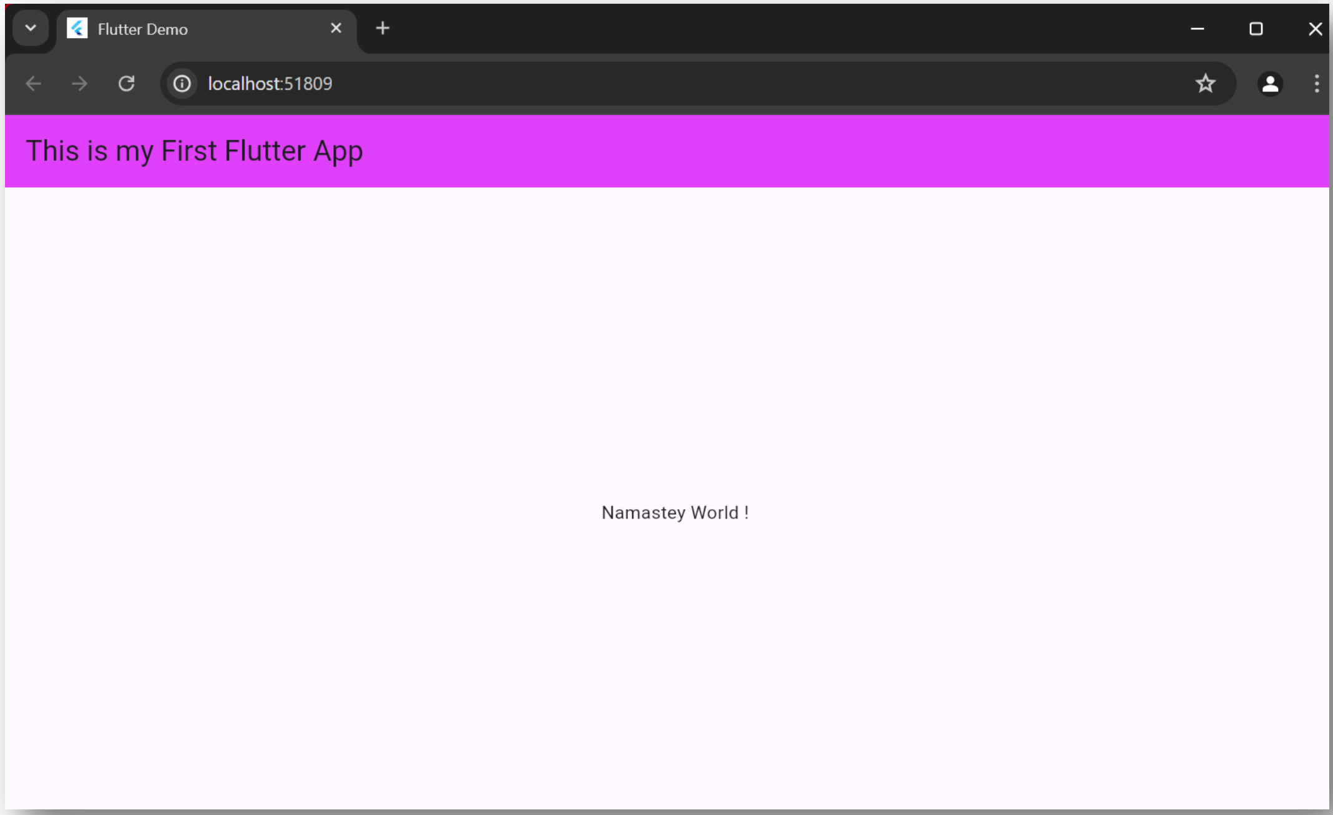The width and height of the screenshot is (1333, 815).
Task: Click the localhost:51809 address field
Action: [562, 84]
